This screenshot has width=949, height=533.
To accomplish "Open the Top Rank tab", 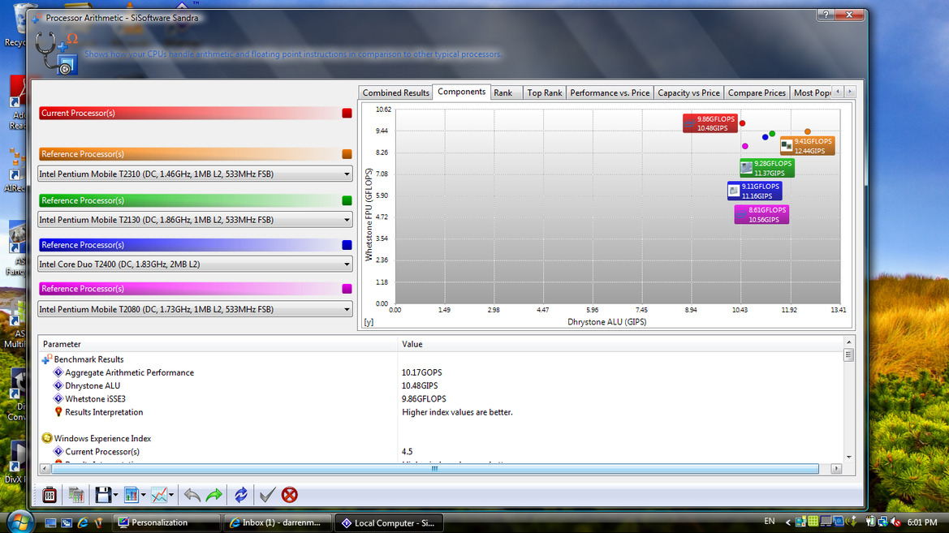I will 544,92.
